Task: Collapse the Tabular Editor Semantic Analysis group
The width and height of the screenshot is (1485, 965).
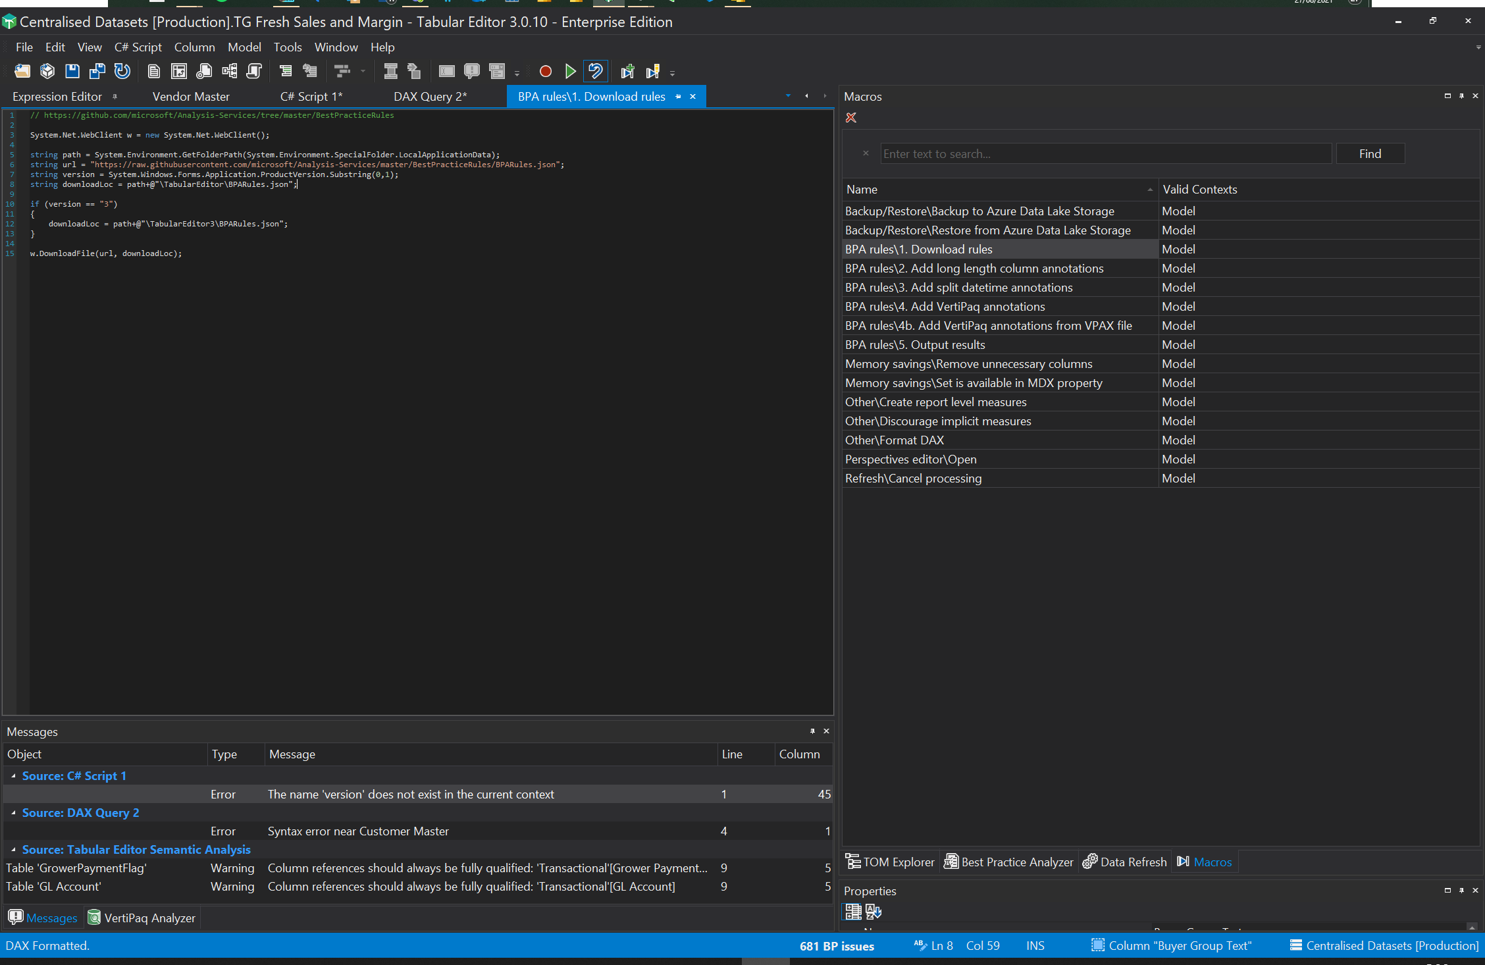Action: (x=13, y=849)
